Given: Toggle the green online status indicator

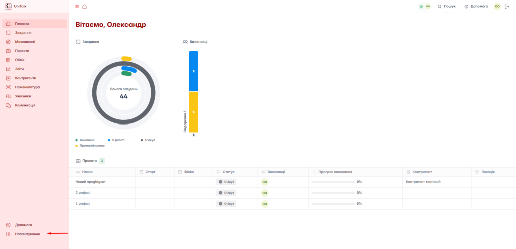Looking at the screenshot, I should click(x=421, y=7).
